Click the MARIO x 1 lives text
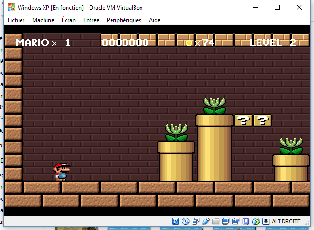Screen dimensions: 314x230 click(43, 43)
